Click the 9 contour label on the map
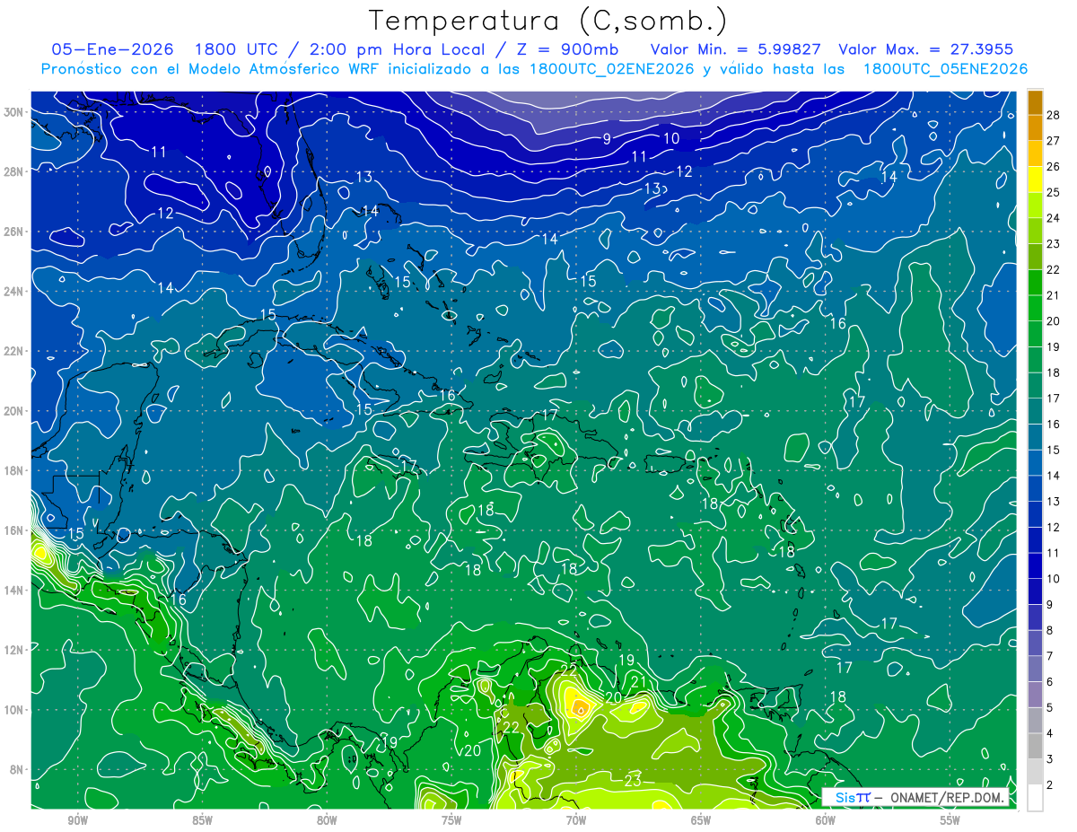This screenshot has height=832, width=1077. coord(607,138)
